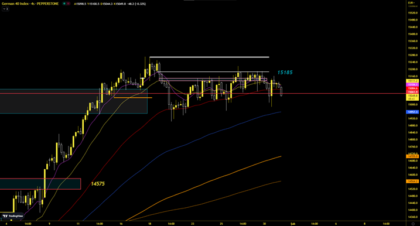
Task: Click the Şub date on time axis
Action: [x=293, y=224]
